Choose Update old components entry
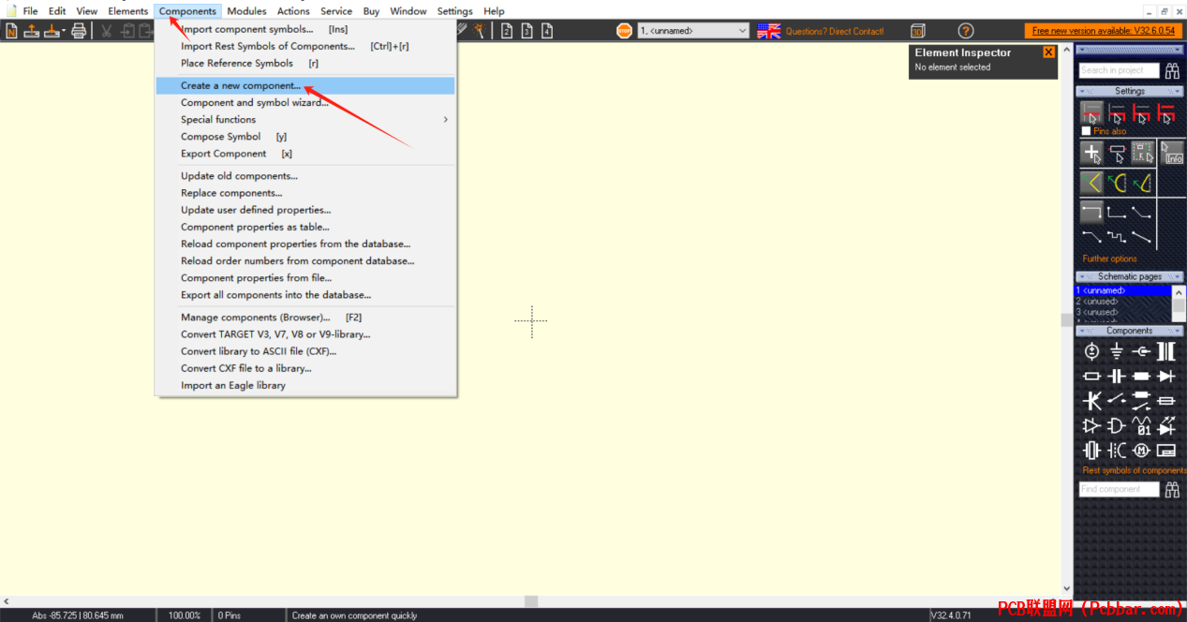The width and height of the screenshot is (1187, 622). coord(306,176)
